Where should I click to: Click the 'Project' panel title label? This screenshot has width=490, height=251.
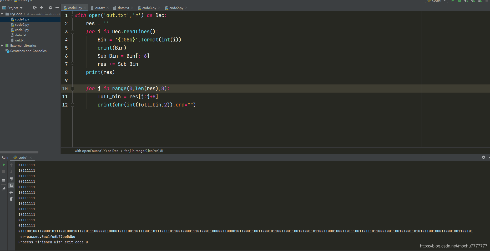(x=13, y=8)
